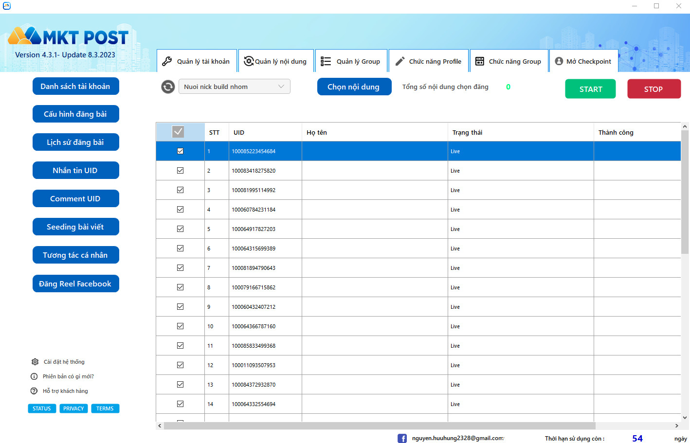Uncheck the row with UID 100079166715862
Screen dimensions: 690x443
[x=180, y=287]
